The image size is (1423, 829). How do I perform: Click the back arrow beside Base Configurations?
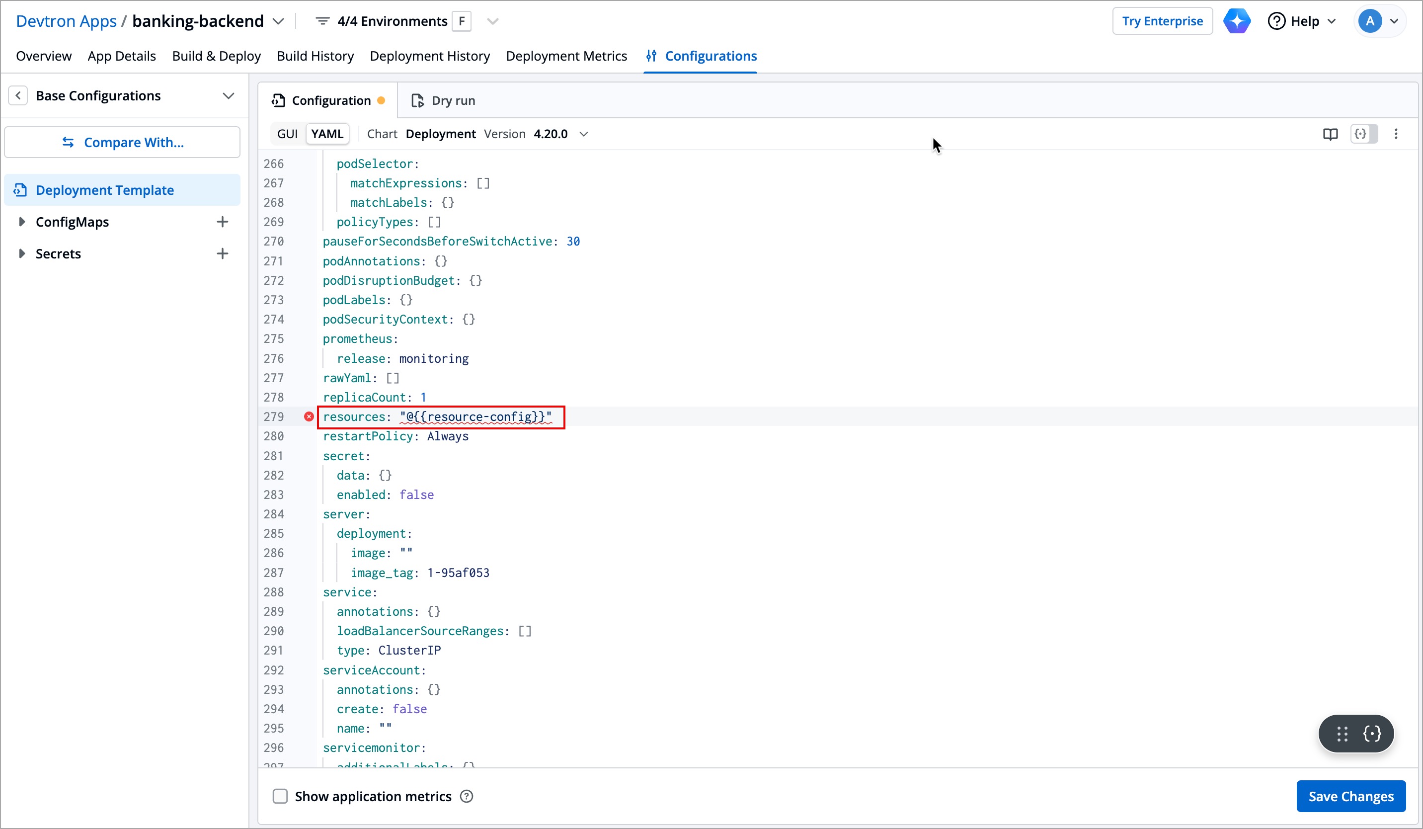click(18, 95)
